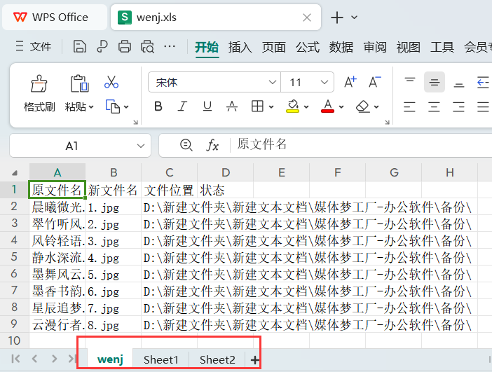Select column D header
492x372 pixels.
pos(225,172)
